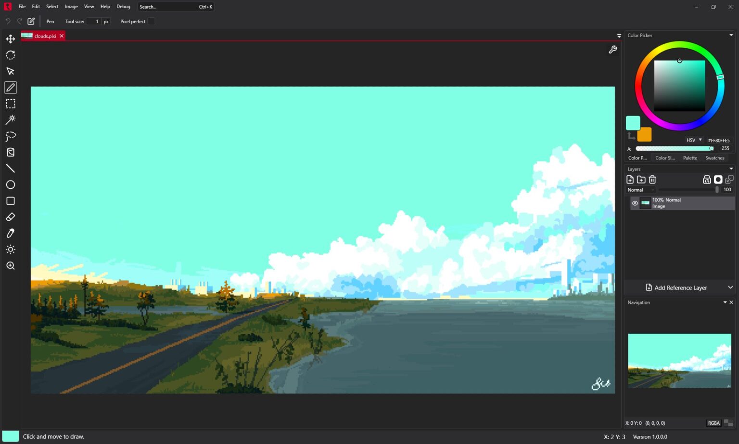Select the Color Picker eyedropper tool

tap(11, 233)
